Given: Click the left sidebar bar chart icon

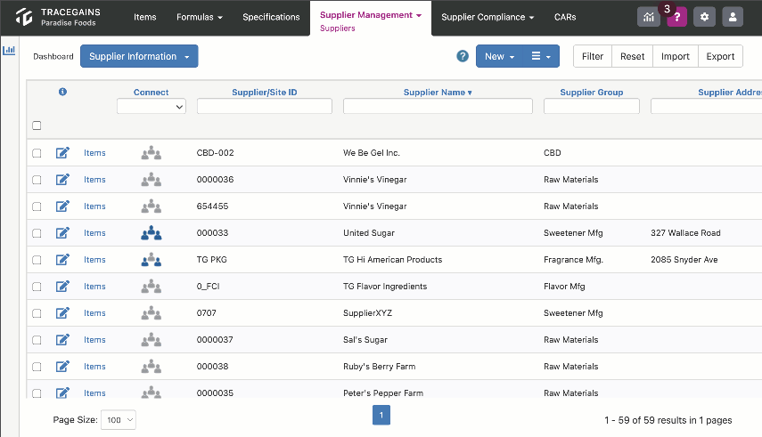Looking at the screenshot, I should [9, 50].
